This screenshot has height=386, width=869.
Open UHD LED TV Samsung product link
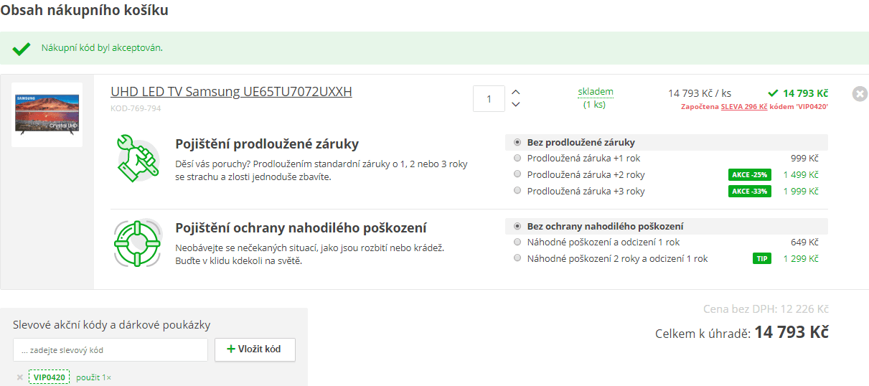coord(231,92)
